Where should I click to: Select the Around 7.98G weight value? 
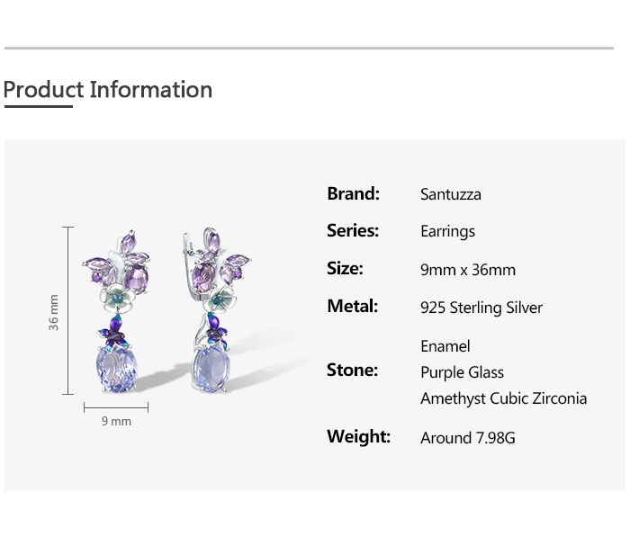coord(467,438)
